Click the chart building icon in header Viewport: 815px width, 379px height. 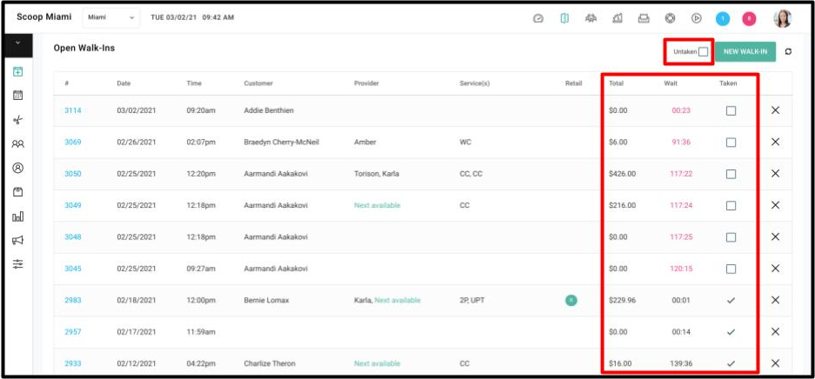tap(618, 18)
